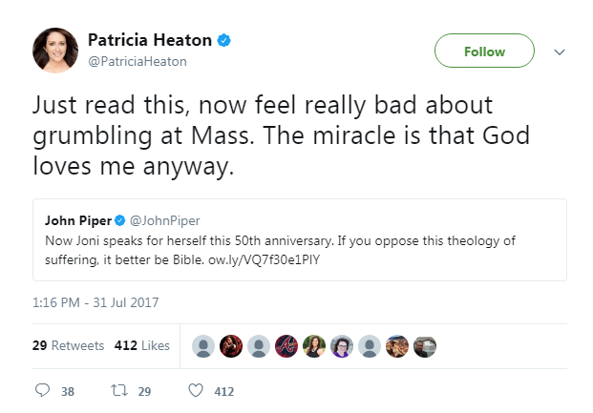Open the first liker's default gray avatar

coord(203,346)
